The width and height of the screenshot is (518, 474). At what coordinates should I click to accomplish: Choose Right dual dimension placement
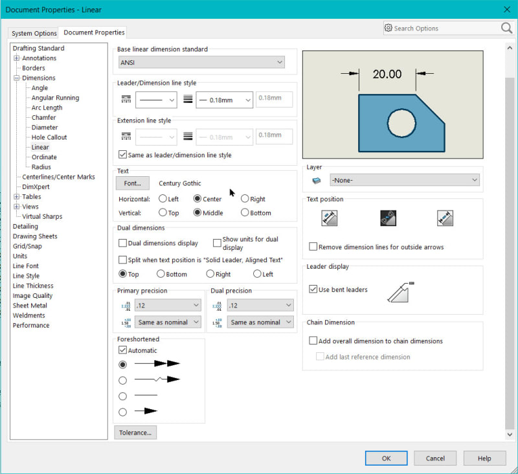(x=210, y=274)
